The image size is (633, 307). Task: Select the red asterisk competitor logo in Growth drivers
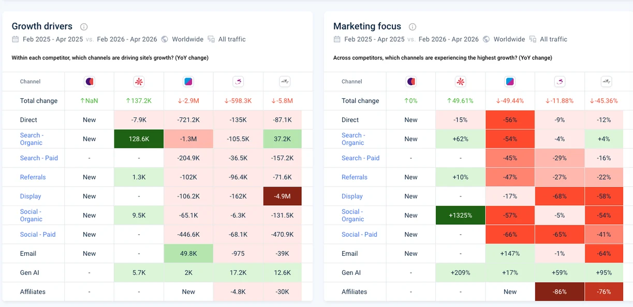tap(139, 81)
